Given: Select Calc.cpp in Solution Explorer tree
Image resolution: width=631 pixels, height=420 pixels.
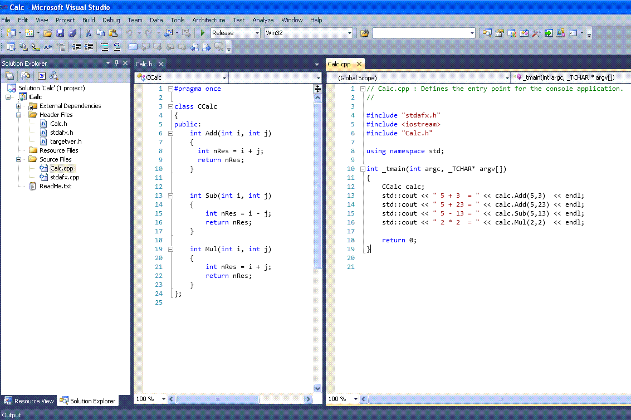Looking at the screenshot, I should (x=62, y=168).
